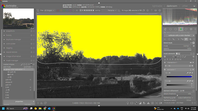The height and width of the screenshot is (111, 198).
Task: Select the drawn & parametric mask icon
Action: 182,39
